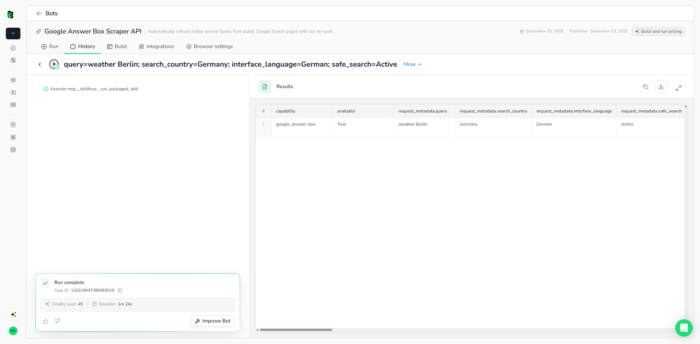The image size is (700, 344).
Task: Click the play status icon beside the query title
Action: coord(54,64)
